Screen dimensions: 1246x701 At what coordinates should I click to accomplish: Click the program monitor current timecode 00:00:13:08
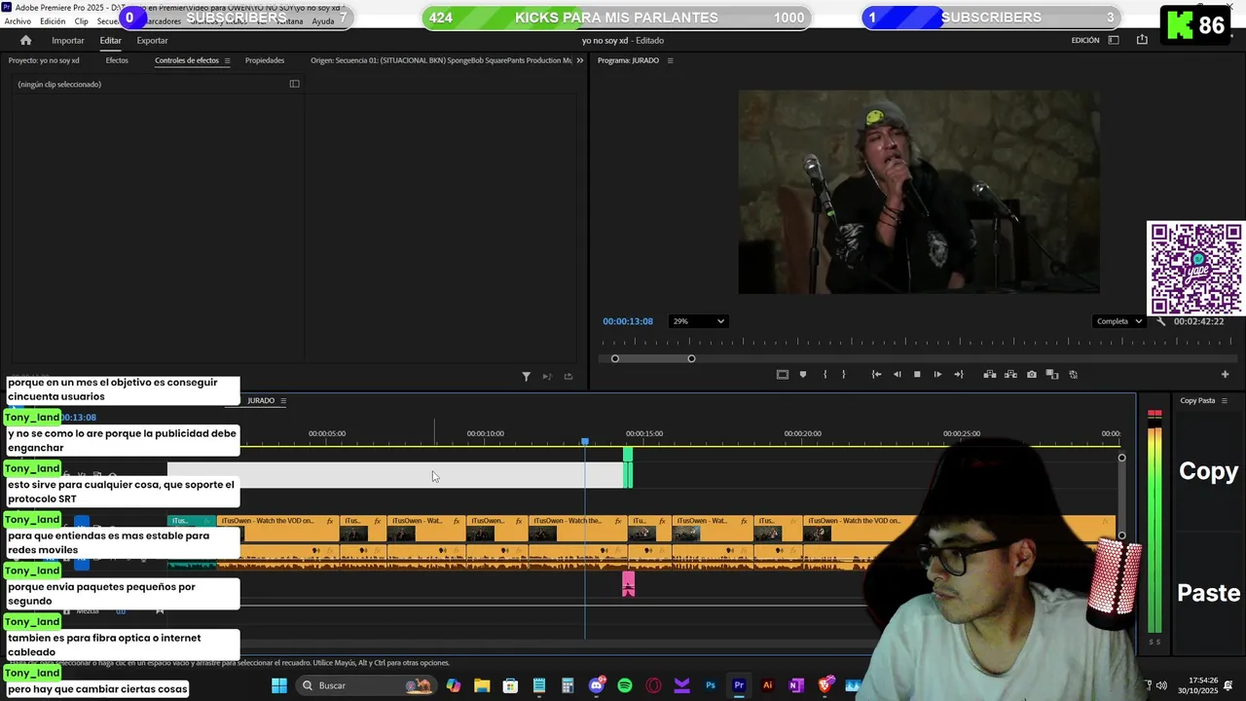pos(627,321)
